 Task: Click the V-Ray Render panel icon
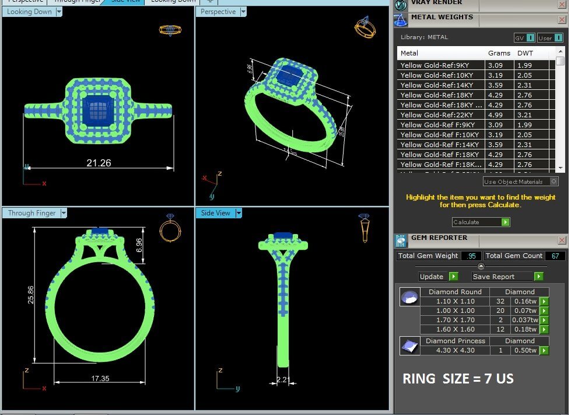[401, 4]
